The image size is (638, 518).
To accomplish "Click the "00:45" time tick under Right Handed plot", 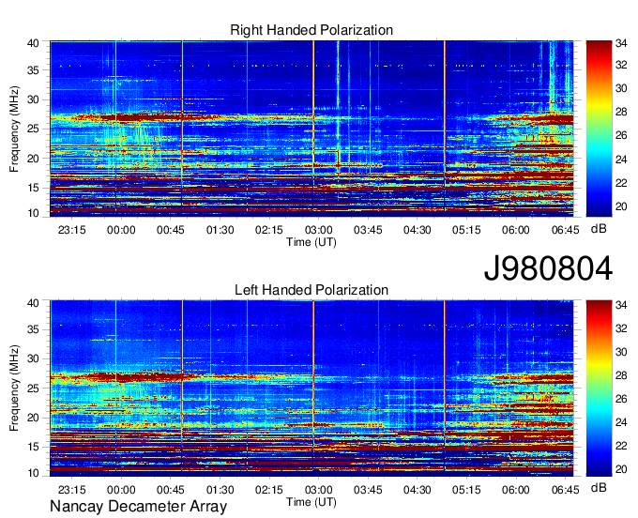I will (171, 230).
